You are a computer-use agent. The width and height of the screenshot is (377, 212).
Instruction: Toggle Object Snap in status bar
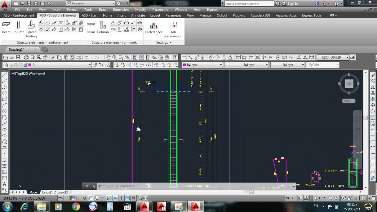pyautogui.click(x=91, y=198)
